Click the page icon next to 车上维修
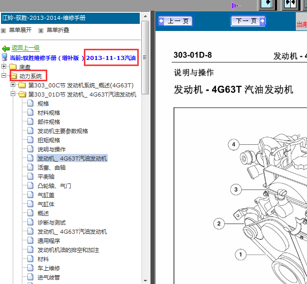This screenshot has height=284, width=307. [30, 268]
